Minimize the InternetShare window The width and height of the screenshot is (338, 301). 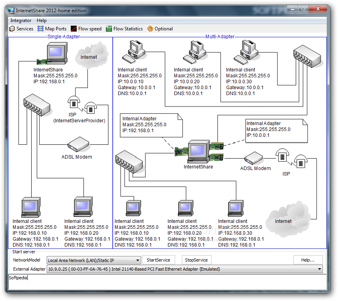292,9
